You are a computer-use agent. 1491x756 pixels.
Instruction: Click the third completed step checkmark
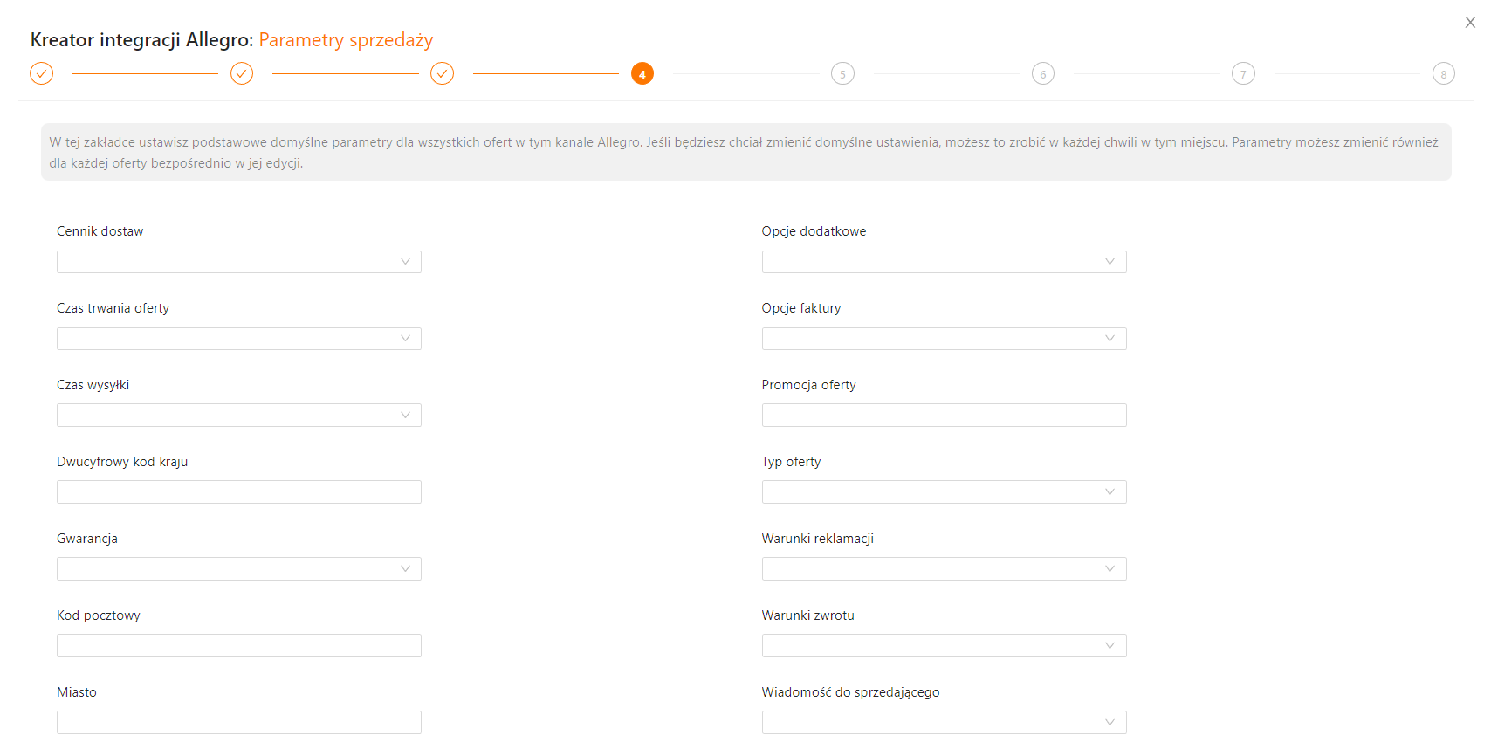click(x=443, y=74)
